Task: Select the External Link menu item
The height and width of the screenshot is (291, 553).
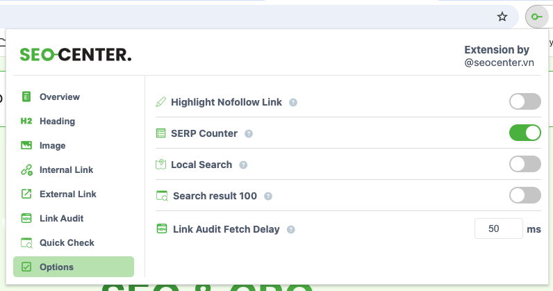Action: 67,194
